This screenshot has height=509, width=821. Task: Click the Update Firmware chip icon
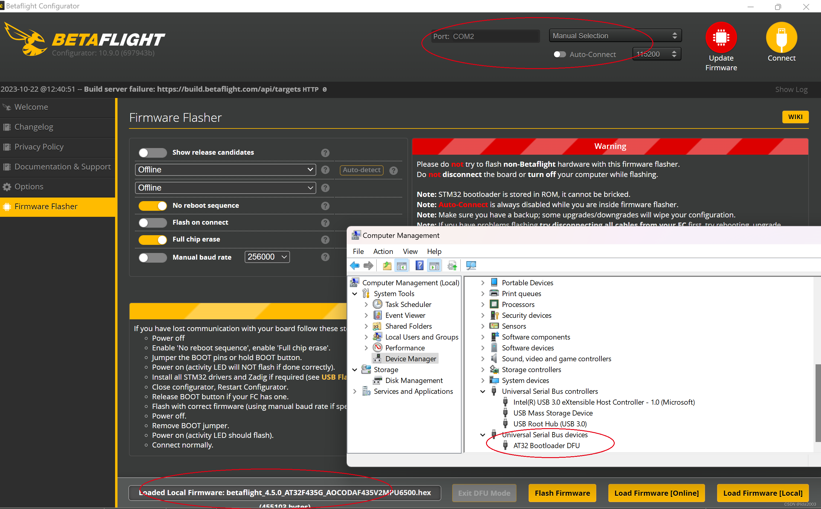[x=721, y=37]
